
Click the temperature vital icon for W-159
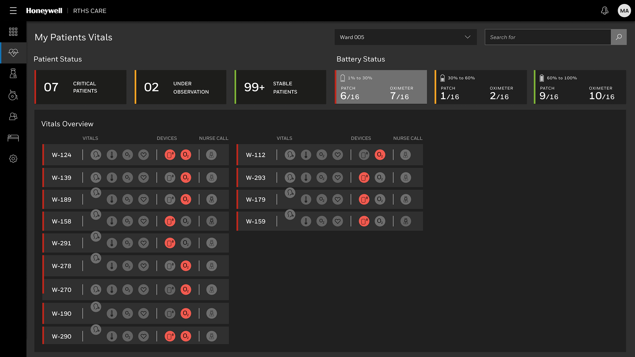coord(306,221)
